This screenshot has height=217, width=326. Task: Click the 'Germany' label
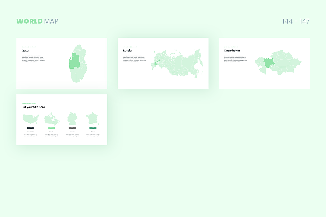tap(72, 132)
